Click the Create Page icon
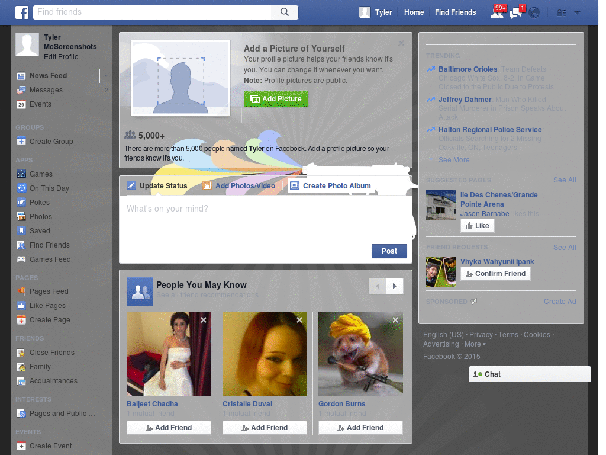Image resolution: width=606 pixels, height=455 pixels. click(21, 320)
